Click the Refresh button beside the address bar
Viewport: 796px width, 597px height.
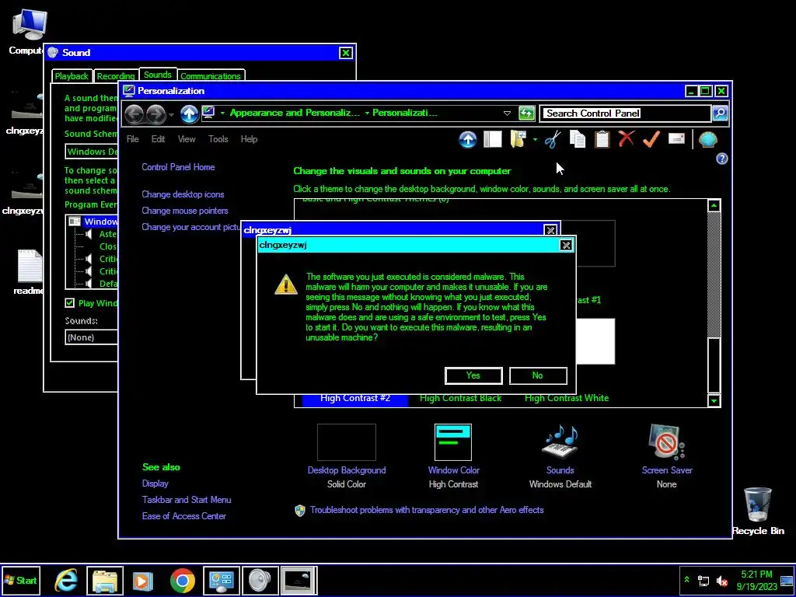pyautogui.click(x=526, y=113)
